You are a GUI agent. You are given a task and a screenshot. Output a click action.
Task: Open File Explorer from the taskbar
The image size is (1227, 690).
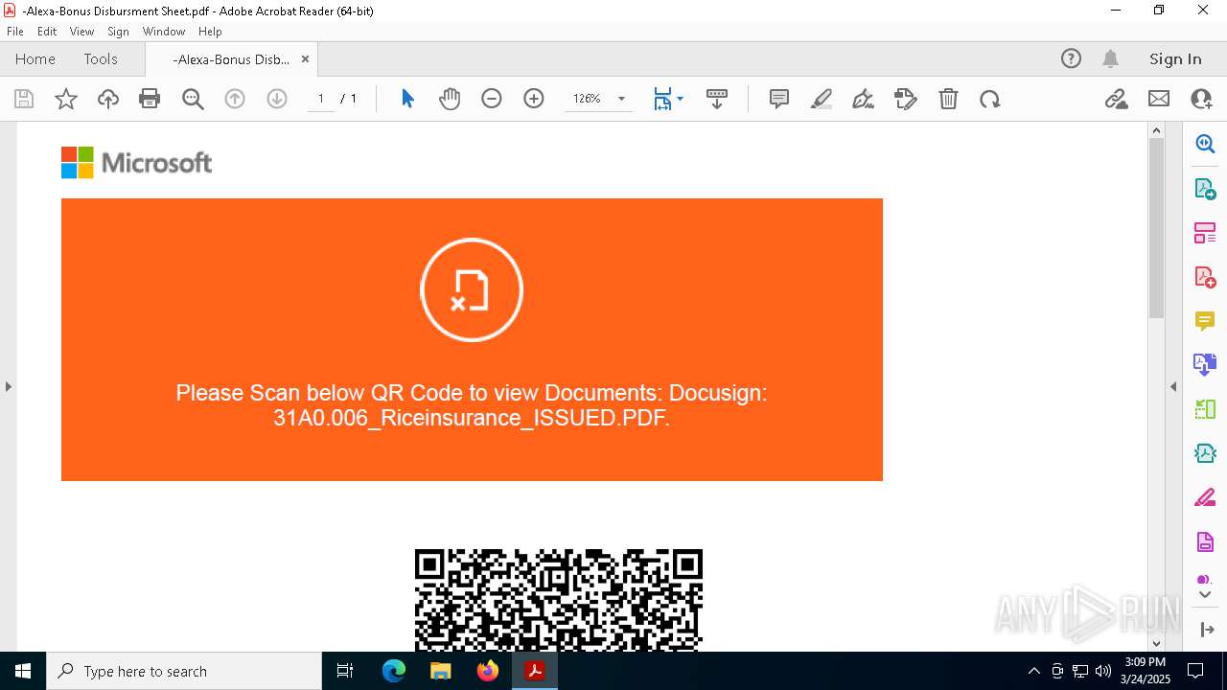tap(440, 671)
